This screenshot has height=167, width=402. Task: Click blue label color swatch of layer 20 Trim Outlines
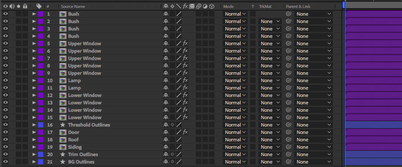coord(41,154)
